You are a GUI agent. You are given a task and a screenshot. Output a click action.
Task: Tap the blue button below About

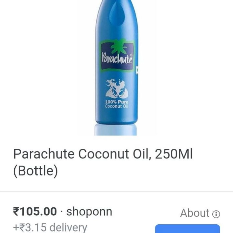[x=187, y=229]
